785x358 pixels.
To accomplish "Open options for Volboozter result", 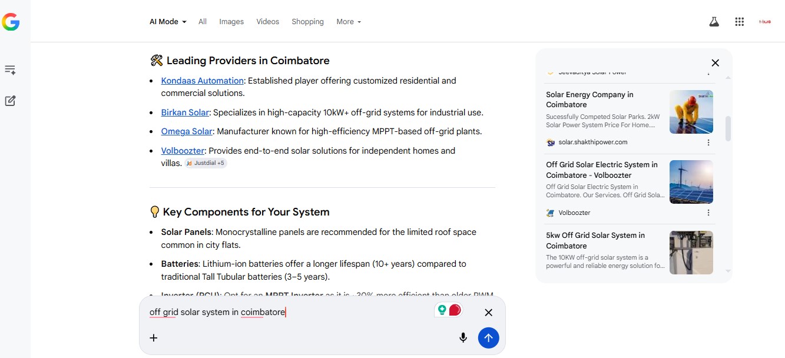I will [708, 213].
